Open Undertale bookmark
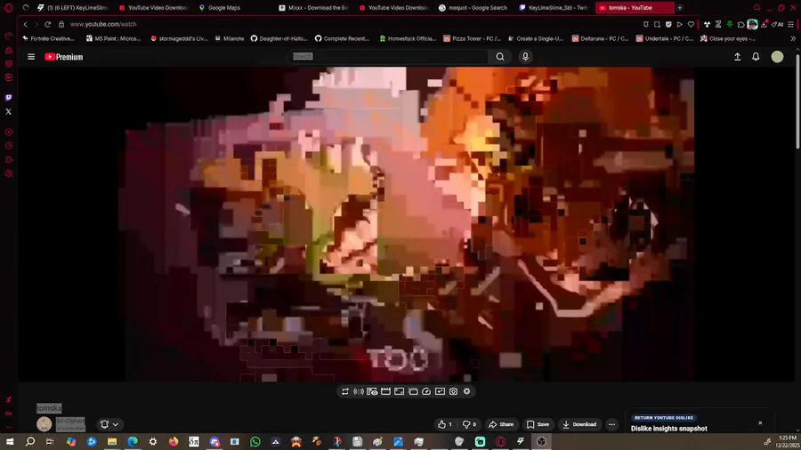Image resolution: width=801 pixels, height=450 pixels. click(x=665, y=38)
